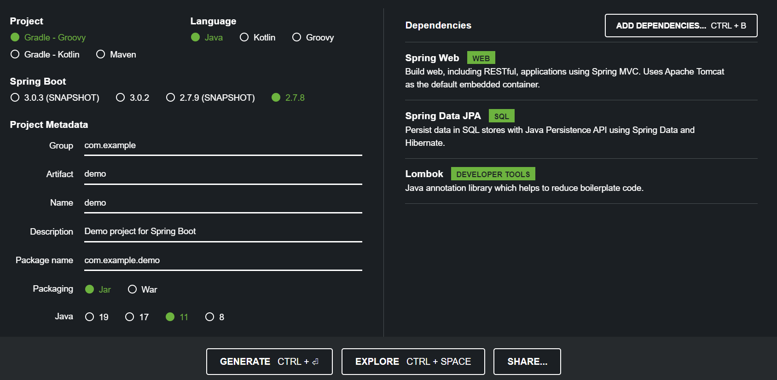This screenshot has width=777, height=380.
Task: Select Gradle - Kotlin project type
Action: coord(45,54)
